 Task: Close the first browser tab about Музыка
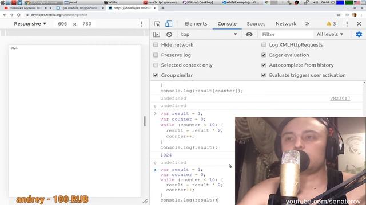pos(50,8)
